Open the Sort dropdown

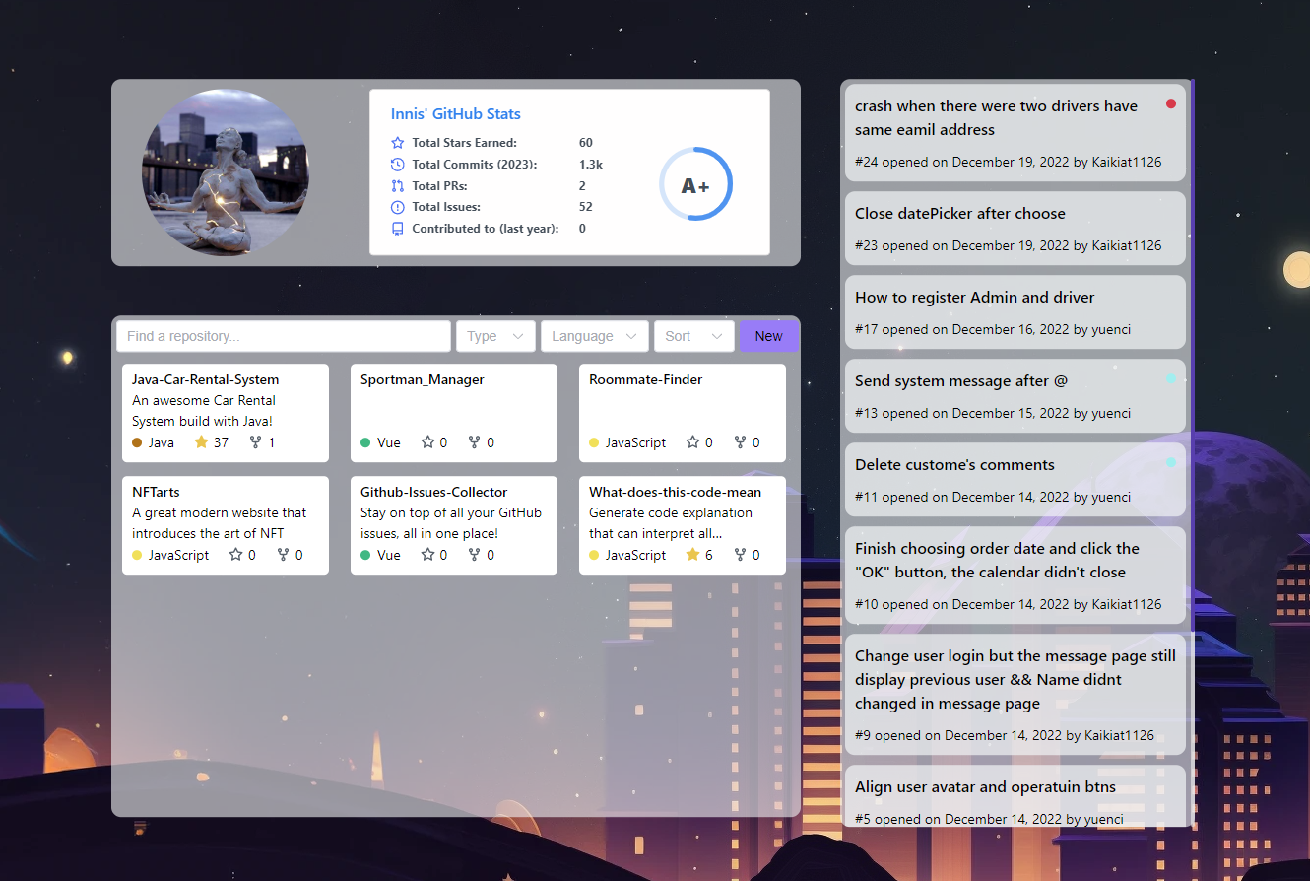[x=694, y=336]
